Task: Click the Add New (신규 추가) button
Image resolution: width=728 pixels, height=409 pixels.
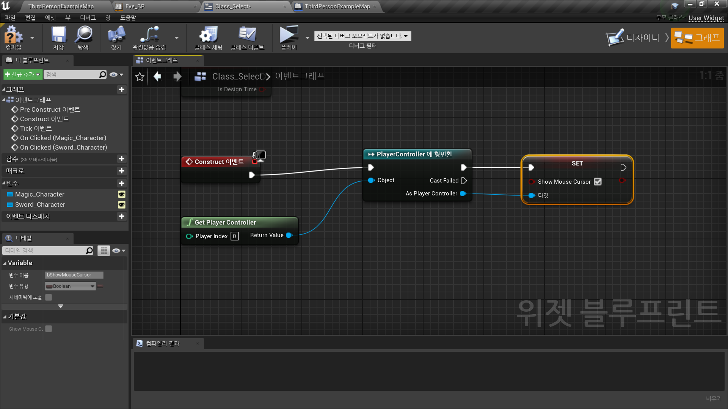Action: click(23, 75)
